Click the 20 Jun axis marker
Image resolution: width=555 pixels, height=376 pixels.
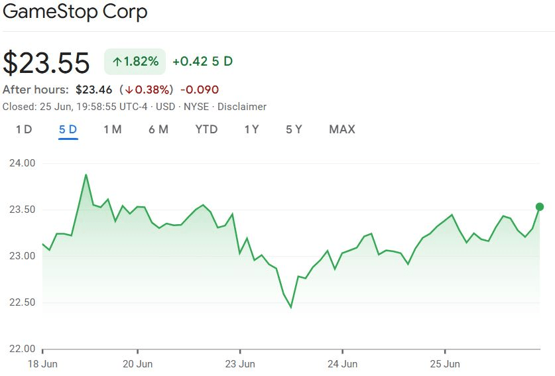(138, 363)
